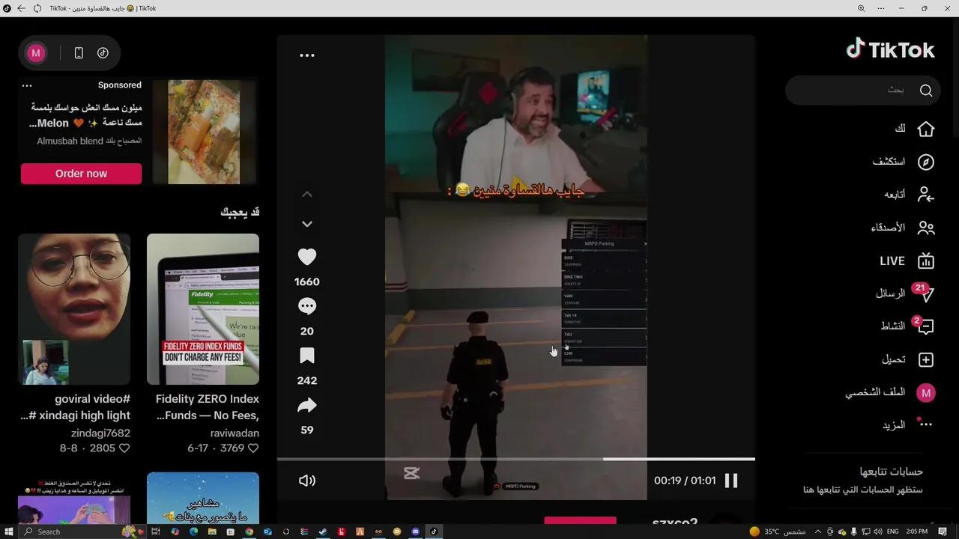
Task: Open the Following tab أتابعه
Action: [x=909, y=195]
